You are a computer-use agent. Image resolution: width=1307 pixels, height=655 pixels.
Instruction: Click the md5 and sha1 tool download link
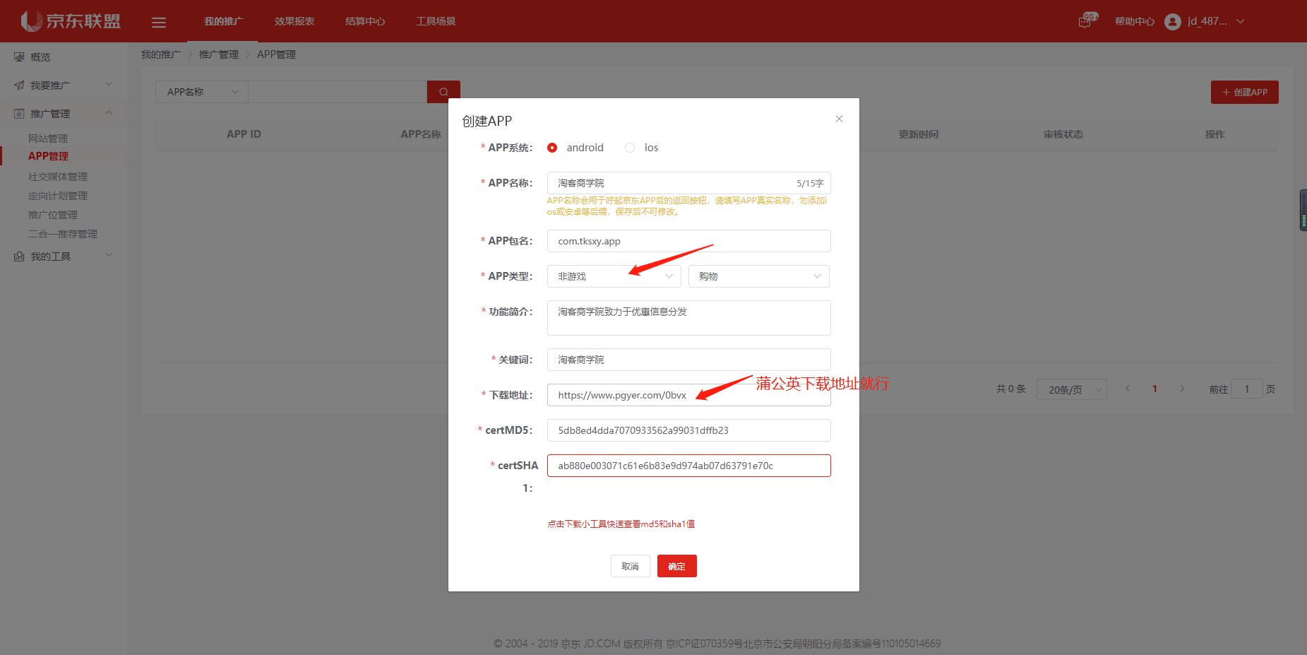(x=621, y=524)
